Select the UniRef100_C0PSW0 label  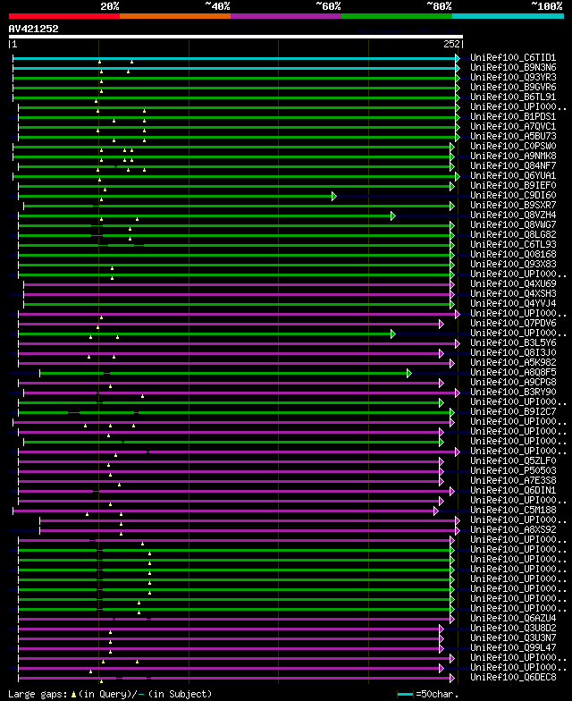point(513,147)
